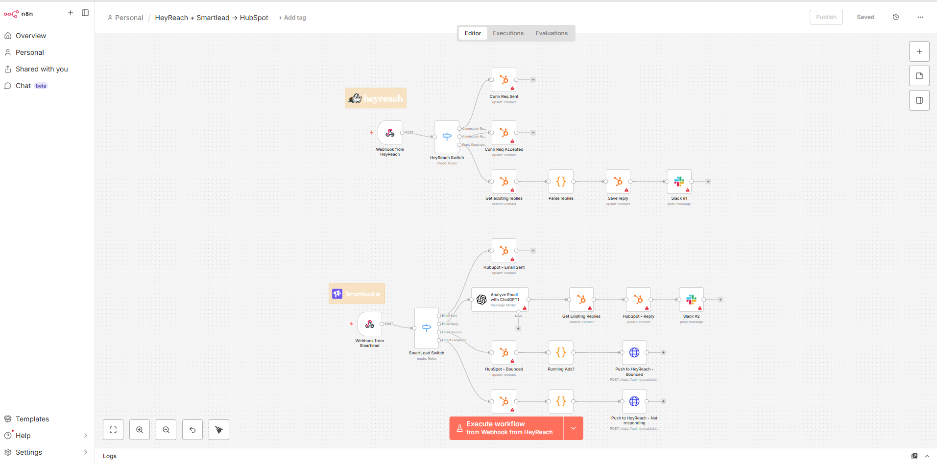Open workflow history clock icon
Image resolution: width=937 pixels, height=463 pixels.
[x=896, y=17]
